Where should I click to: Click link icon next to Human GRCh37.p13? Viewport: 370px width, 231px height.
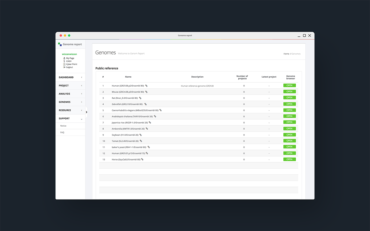point(147,153)
